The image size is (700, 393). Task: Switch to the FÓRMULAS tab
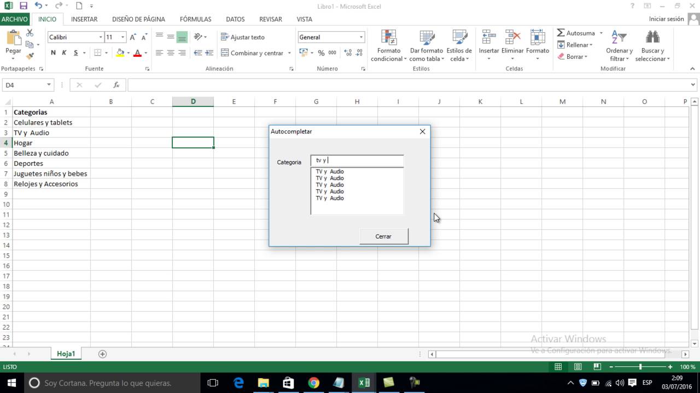click(x=195, y=19)
